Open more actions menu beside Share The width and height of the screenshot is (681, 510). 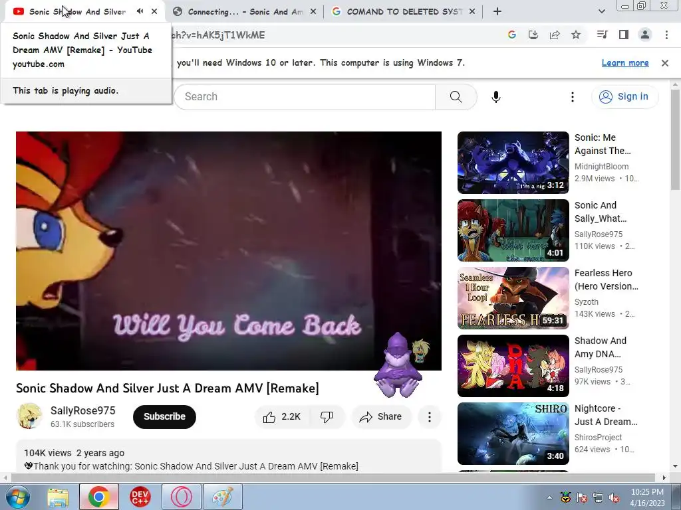[429, 417]
